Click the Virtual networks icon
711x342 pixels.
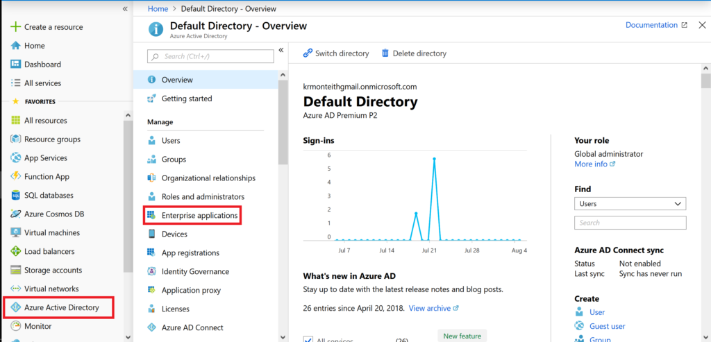[x=16, y=289]
